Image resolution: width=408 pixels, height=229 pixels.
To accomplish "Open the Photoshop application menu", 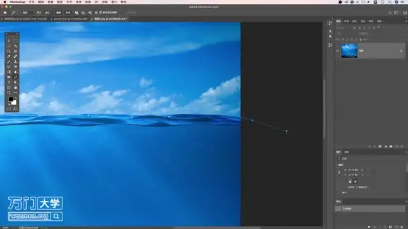I will coord(17,2).
